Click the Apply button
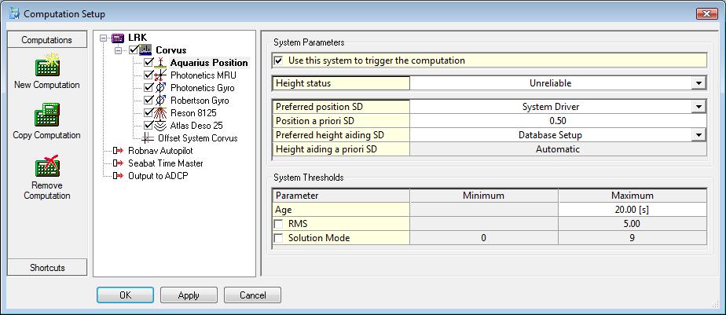 pos(189,295)
